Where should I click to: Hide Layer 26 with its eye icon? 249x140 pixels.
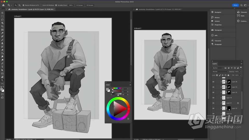click(213, 82)
